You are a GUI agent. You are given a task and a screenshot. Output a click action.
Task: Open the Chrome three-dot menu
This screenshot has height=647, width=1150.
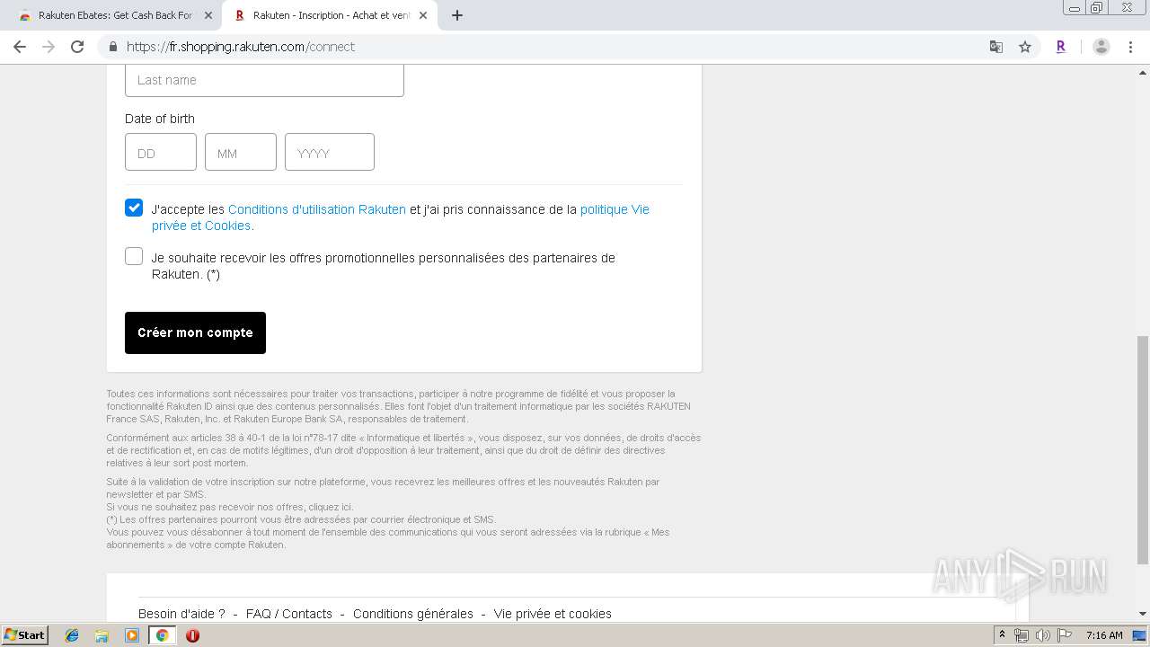pyautogui.click(x=1130, y=47)
